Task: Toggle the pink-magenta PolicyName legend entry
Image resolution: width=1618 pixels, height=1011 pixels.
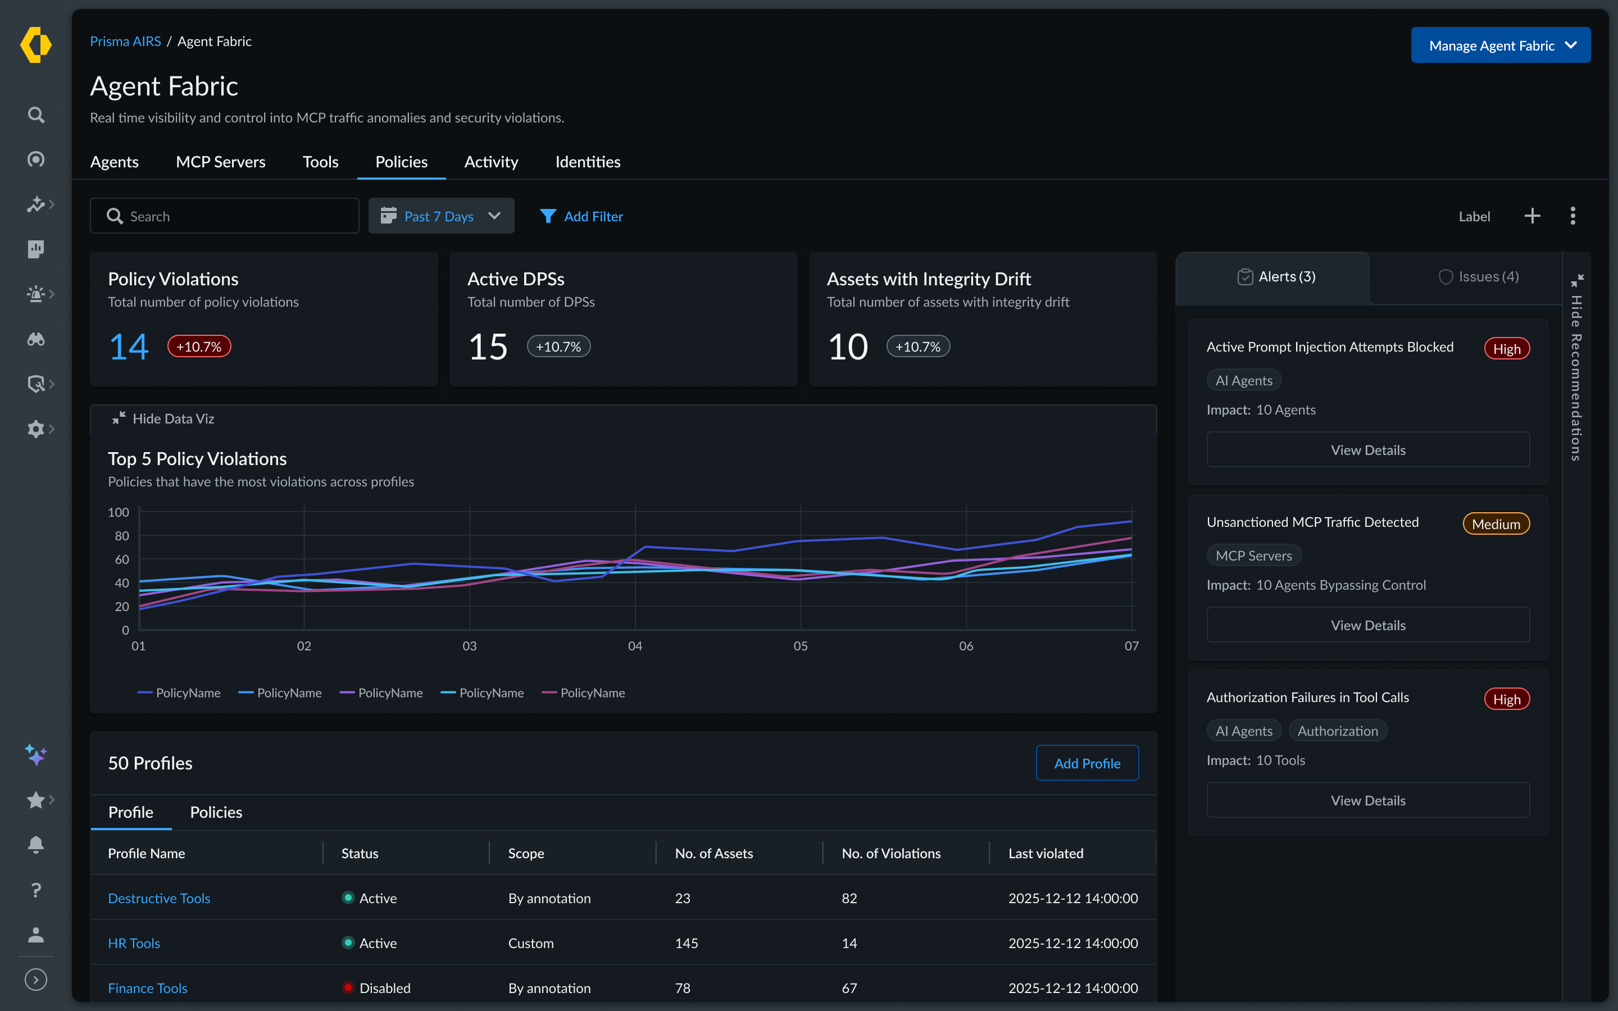Action: [583, 693]
